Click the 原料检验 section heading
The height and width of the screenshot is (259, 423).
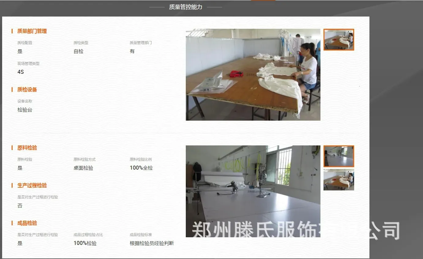(x=27, y=148)
